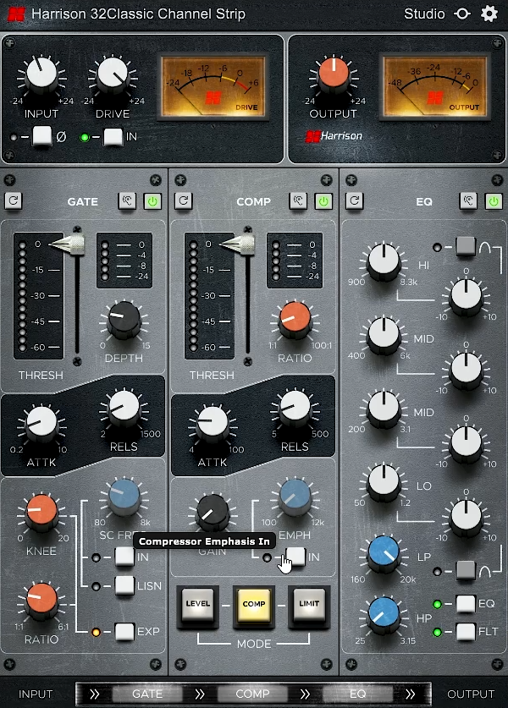This screenshot has width=508, height=708.
Task: Toggle the Drive IN button
Action: [x=113, y=137]
